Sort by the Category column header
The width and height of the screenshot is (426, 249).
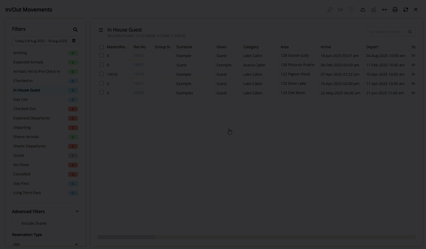[x=251, y=47]
